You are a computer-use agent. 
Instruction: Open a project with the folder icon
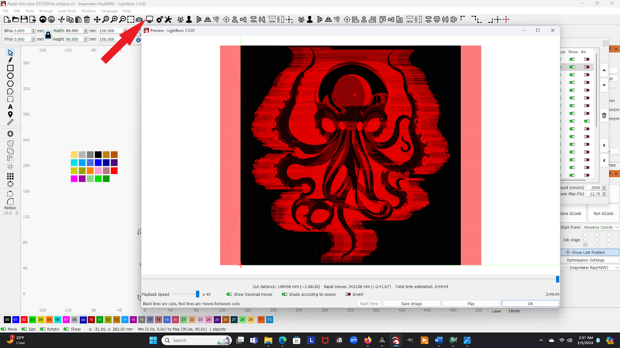tap(15, 19)
